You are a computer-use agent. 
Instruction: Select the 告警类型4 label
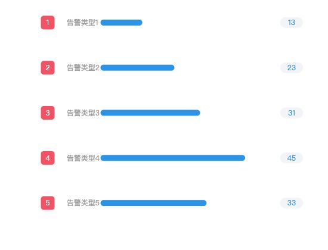pyautogui.click(x=83, y=158)
